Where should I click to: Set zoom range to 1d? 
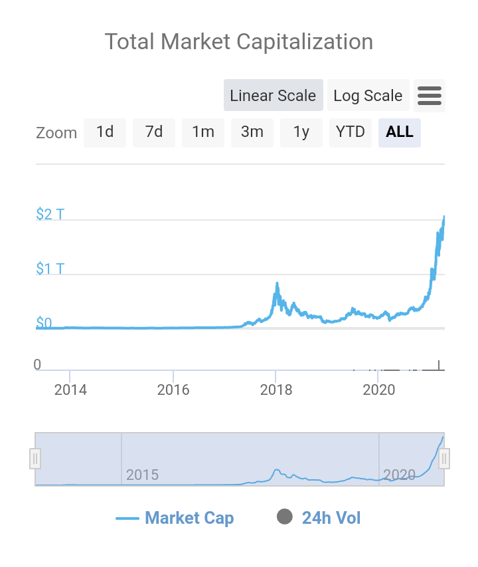point(105,132)
